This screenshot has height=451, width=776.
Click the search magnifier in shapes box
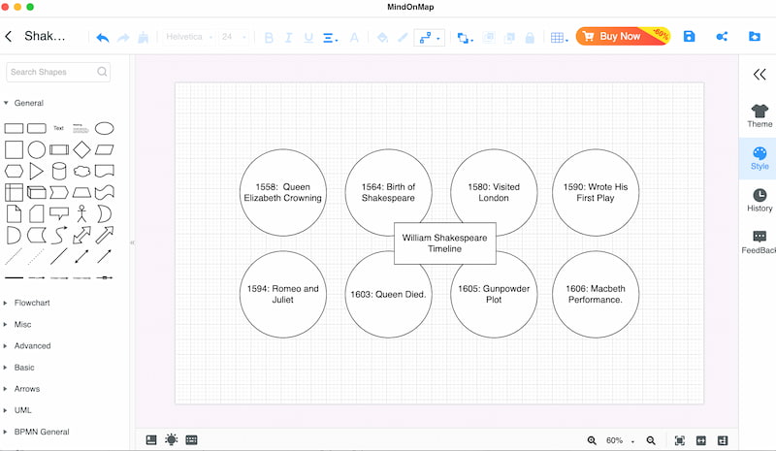pos(102,72)
